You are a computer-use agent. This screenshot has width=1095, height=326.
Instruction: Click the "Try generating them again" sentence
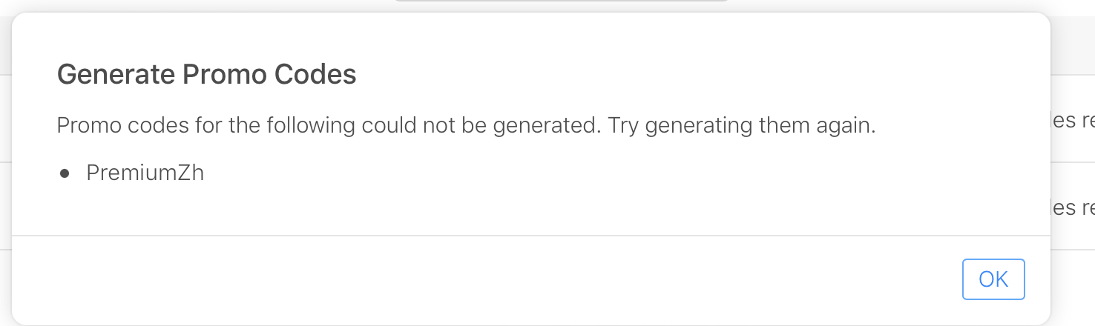[x=742, y=125]
